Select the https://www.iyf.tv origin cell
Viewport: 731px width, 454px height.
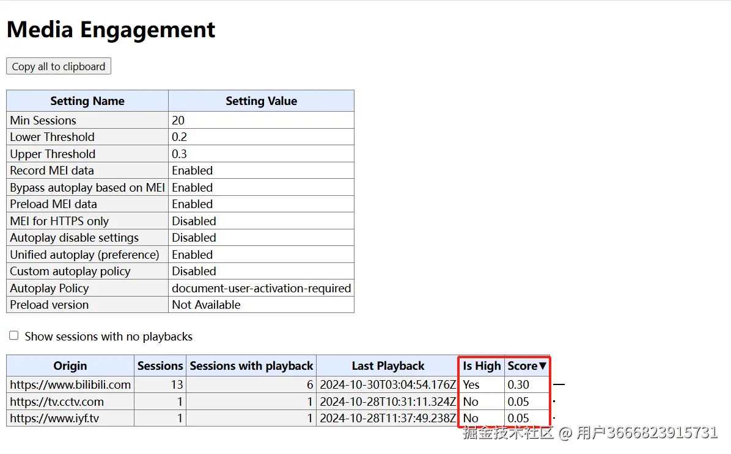(70, 418)
